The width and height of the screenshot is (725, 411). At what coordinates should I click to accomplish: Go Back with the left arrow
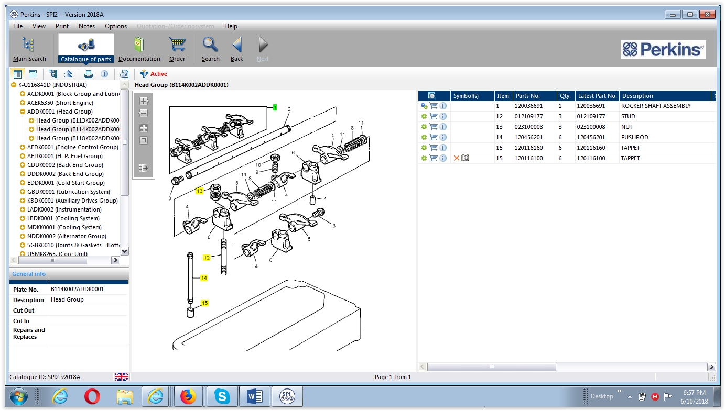point(237,49)
